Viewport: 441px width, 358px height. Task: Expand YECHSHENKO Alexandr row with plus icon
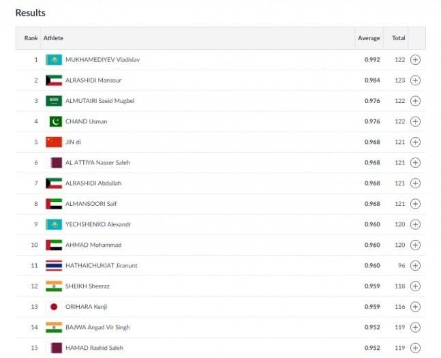point(415,224)
